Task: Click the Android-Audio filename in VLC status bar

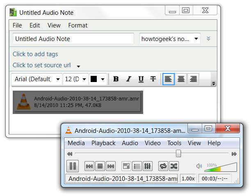Action: click(122, 178)
